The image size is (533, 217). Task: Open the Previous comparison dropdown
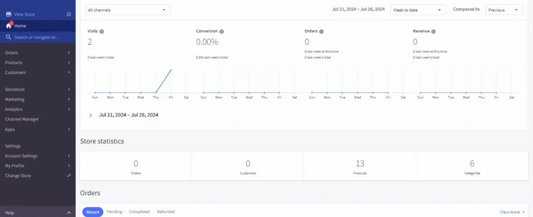503,10
